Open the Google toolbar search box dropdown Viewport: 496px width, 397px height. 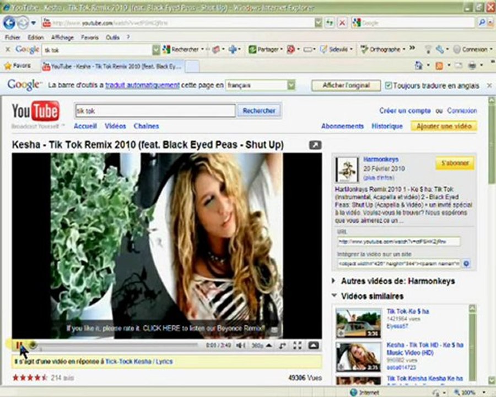pos(156,50)
